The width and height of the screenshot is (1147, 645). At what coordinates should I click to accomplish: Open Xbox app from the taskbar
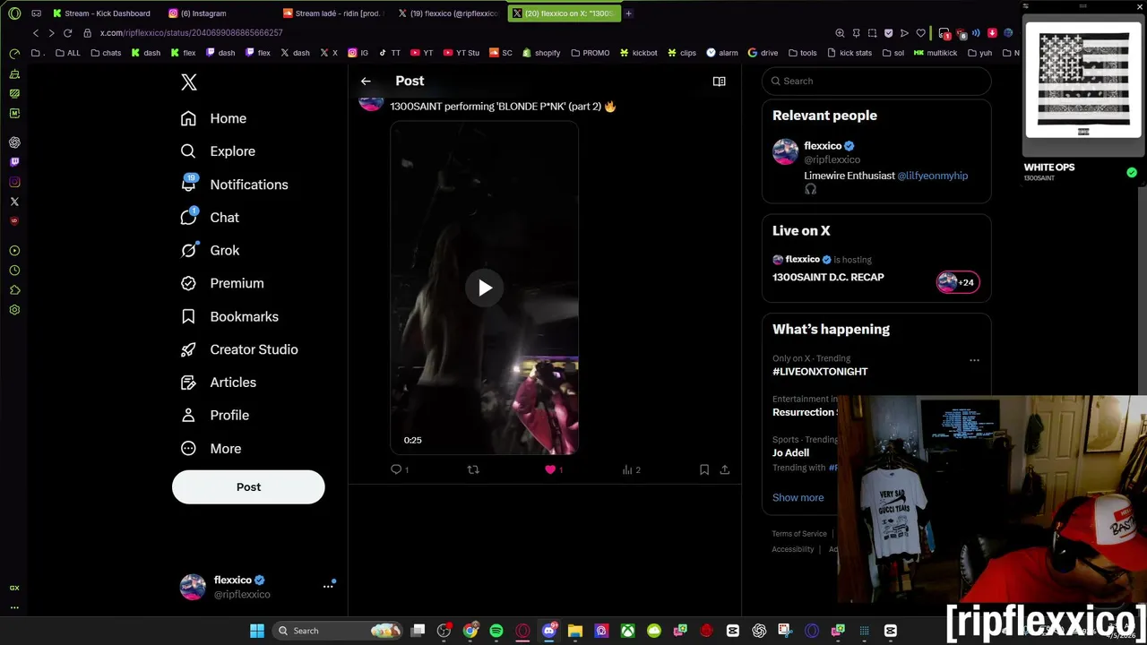pyautogui.click(x=627, y=631)
